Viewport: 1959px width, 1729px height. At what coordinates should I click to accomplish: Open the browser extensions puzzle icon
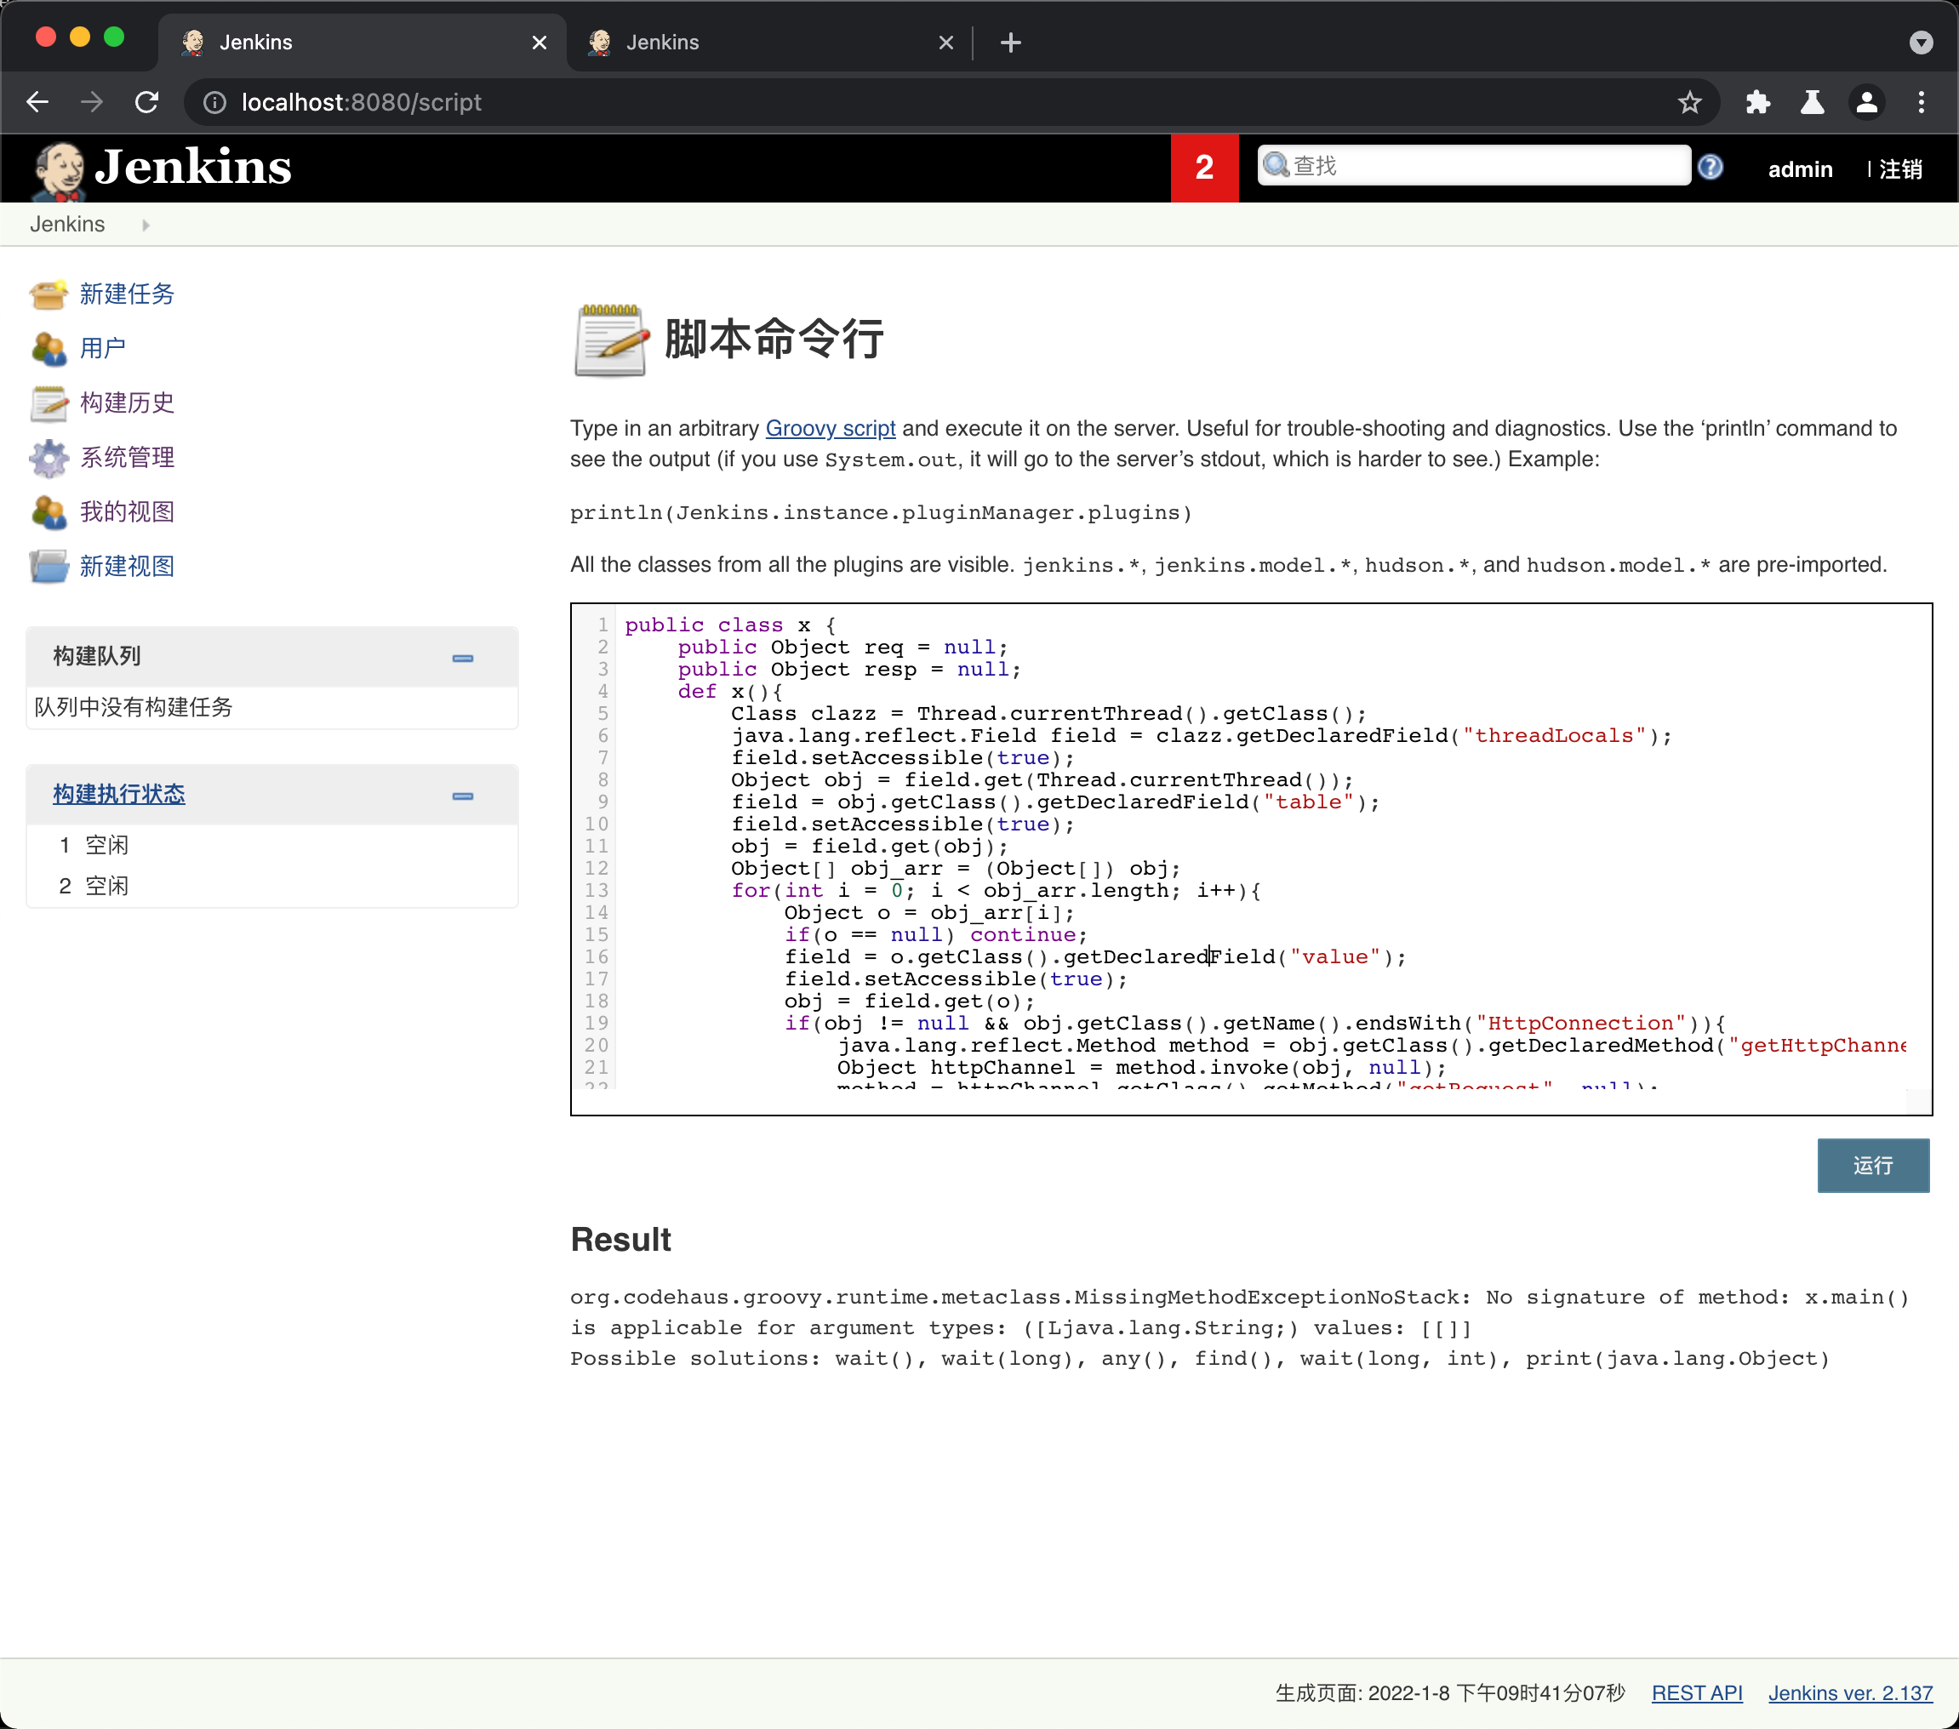[x=1756, y=103]
